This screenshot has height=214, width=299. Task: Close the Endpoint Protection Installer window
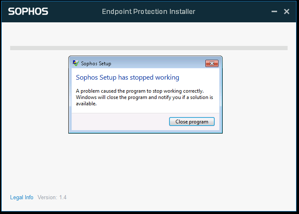(x=287, y=11)
